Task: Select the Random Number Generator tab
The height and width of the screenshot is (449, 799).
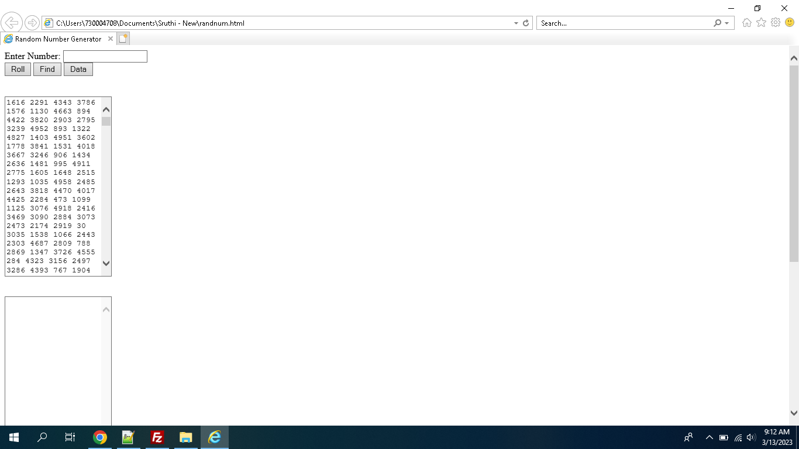Action: click(x=57, y=39)
